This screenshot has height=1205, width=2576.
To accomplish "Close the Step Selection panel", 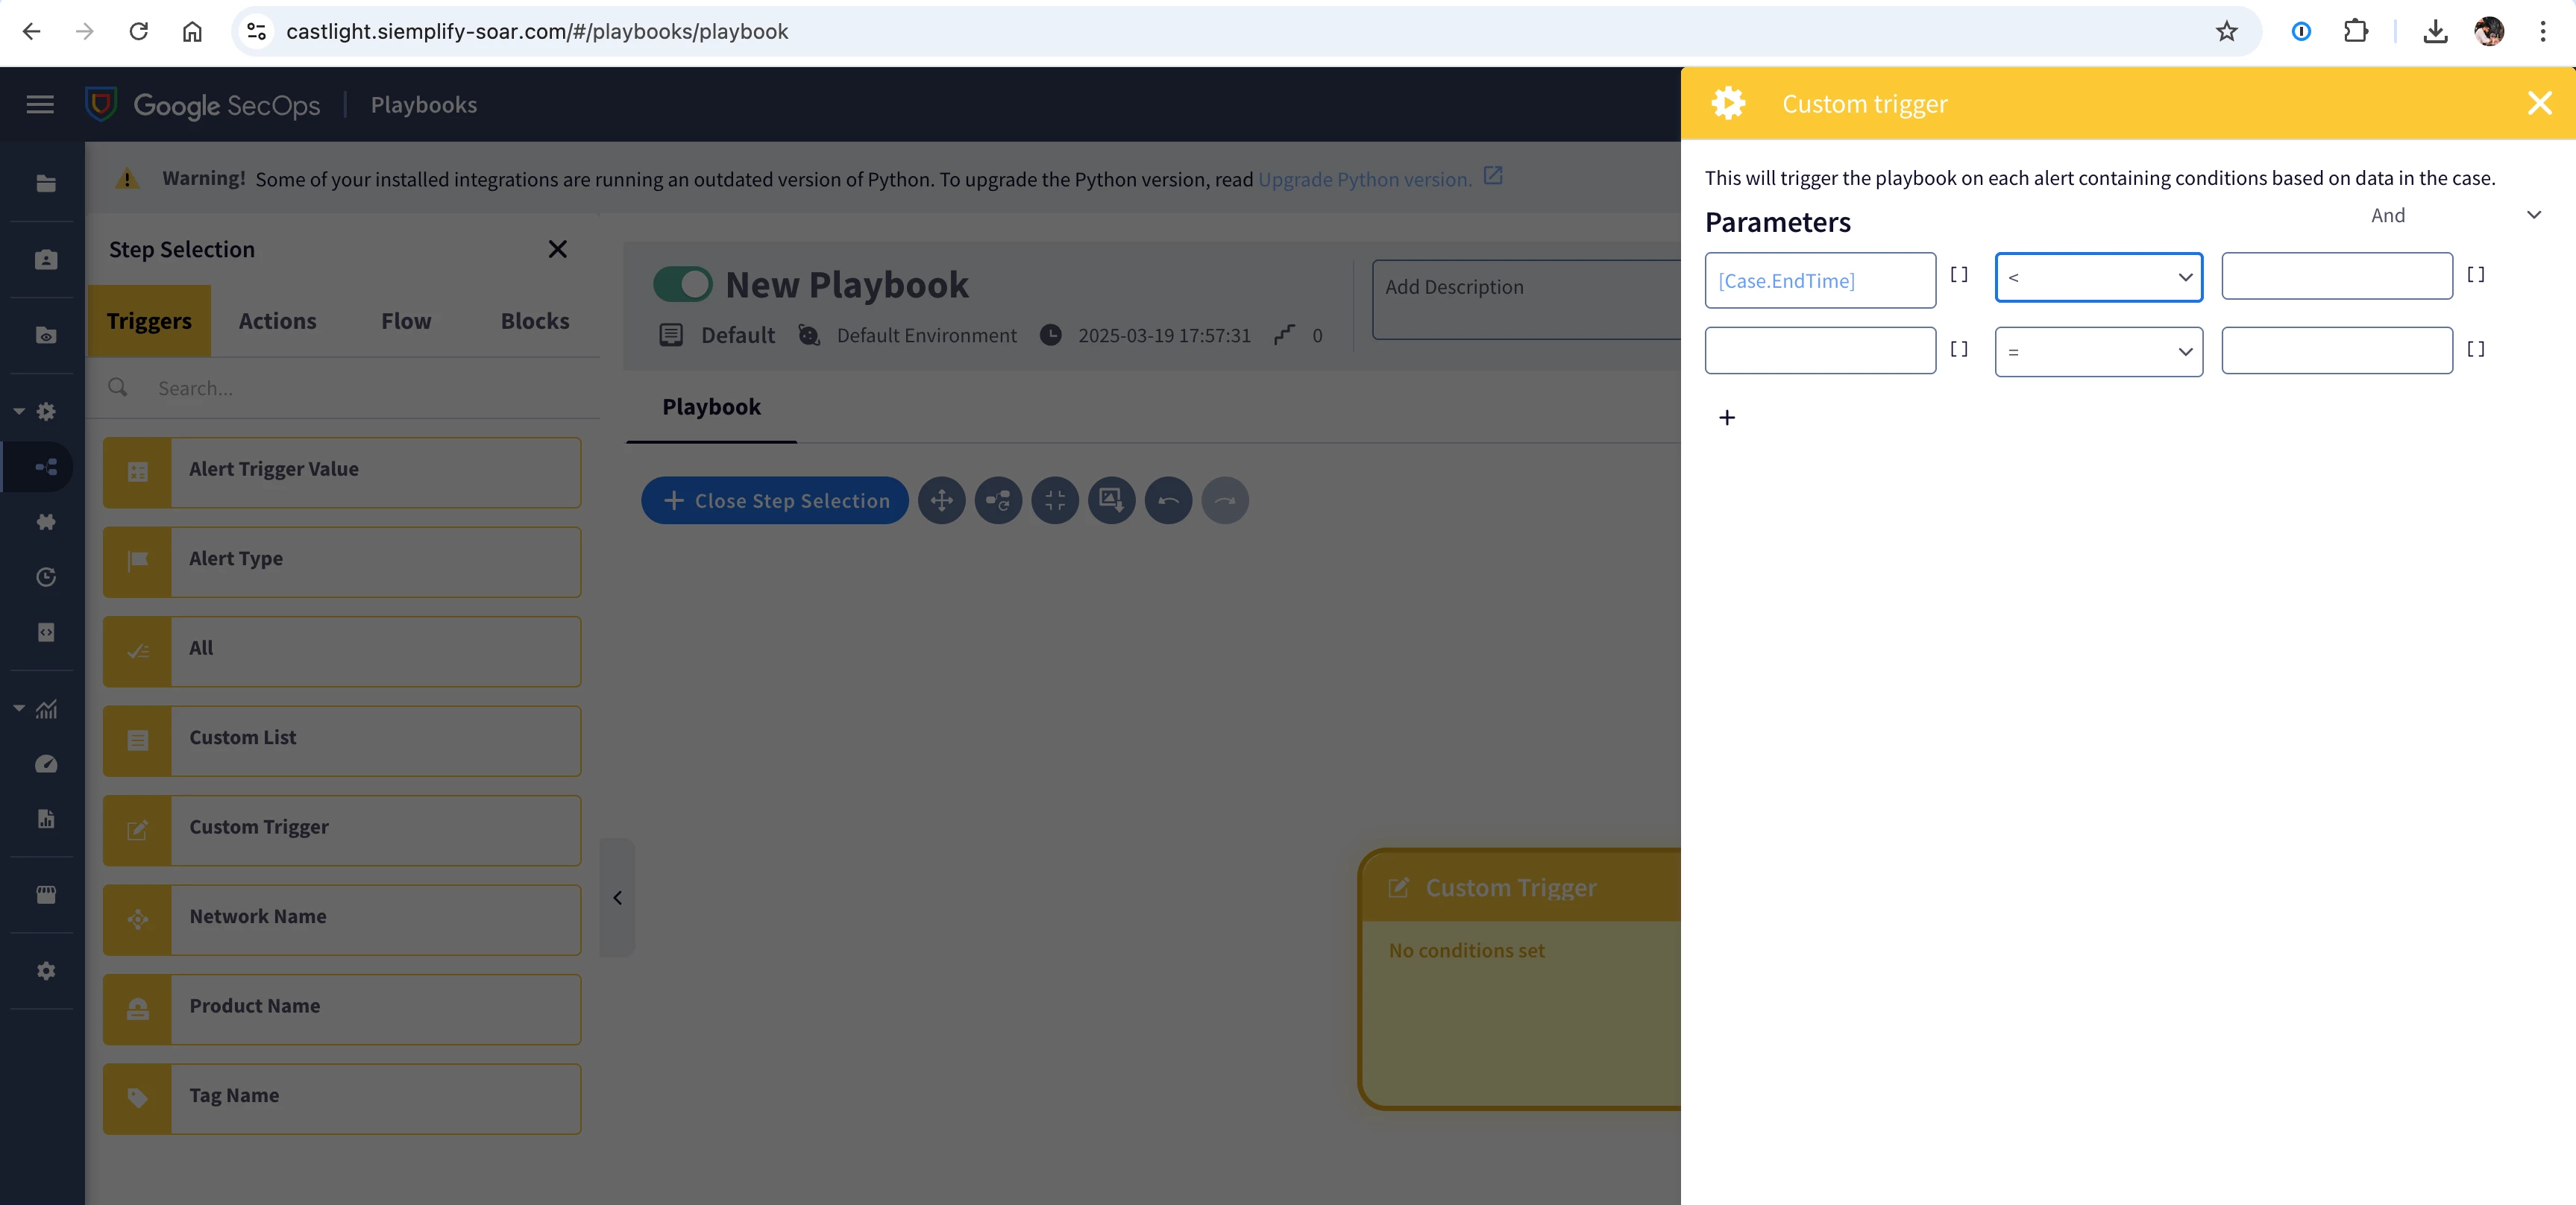I will coord(558,249).
